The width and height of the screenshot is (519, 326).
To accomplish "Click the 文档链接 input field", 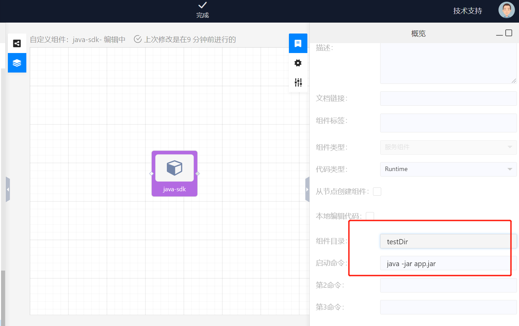I will click(448, 99).
